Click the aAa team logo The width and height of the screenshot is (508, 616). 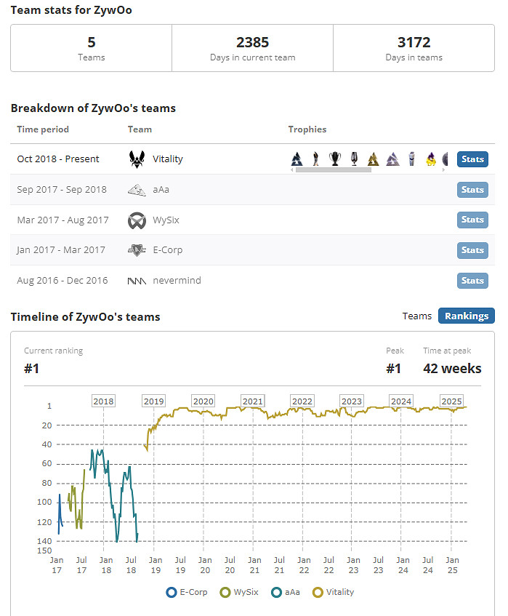point(137,190)
